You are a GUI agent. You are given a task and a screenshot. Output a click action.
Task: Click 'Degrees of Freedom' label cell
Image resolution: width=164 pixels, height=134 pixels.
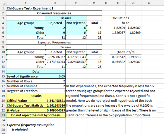[x=26, y=91]
